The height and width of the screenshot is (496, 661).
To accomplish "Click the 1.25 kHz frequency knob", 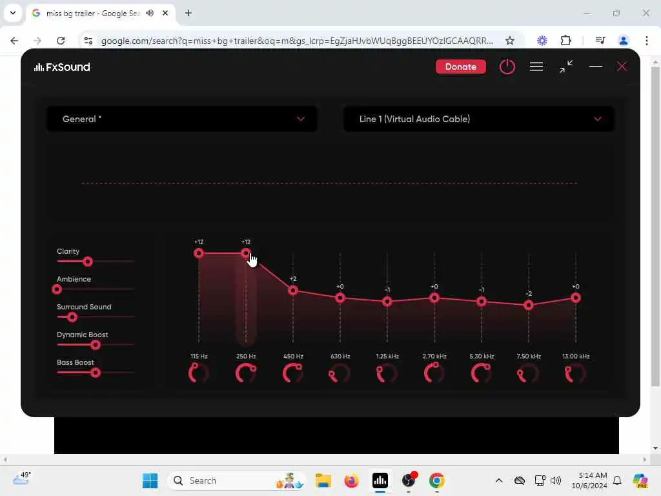I will pyautogui.click(x=387, y=373).
